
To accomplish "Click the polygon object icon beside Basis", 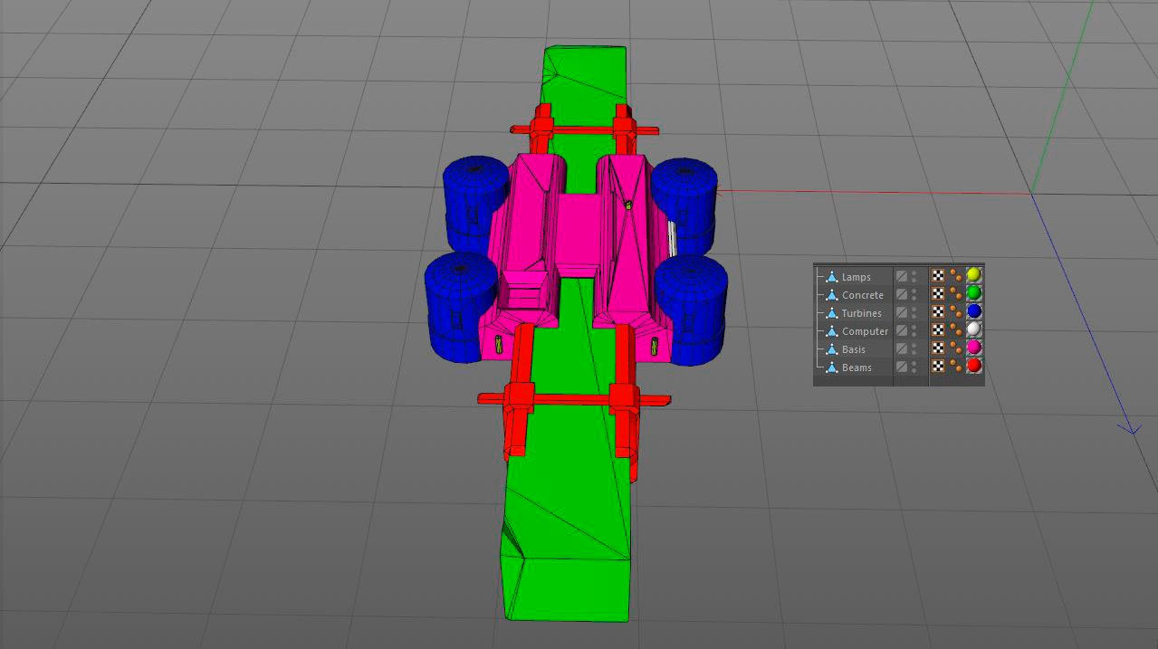I will [832, 349].
